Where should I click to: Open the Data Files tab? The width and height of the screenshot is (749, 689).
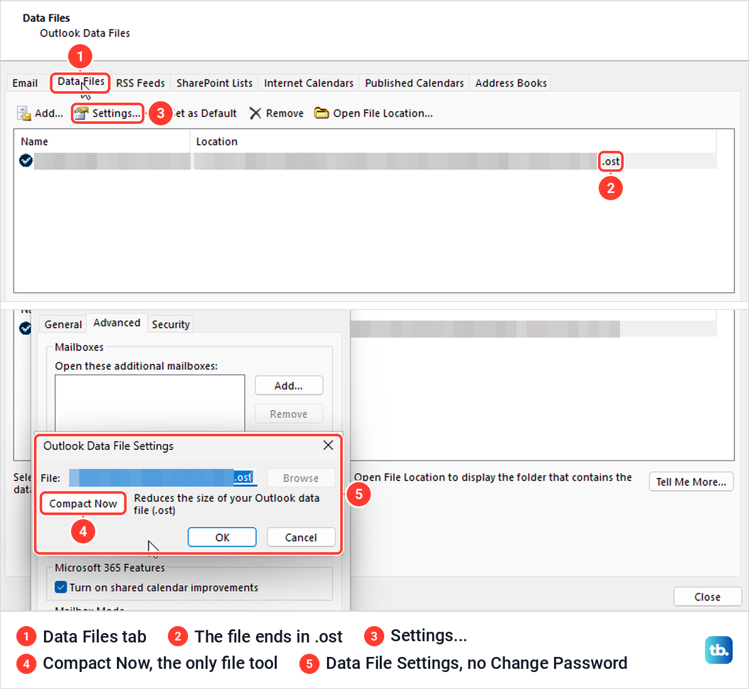point(80,82)
